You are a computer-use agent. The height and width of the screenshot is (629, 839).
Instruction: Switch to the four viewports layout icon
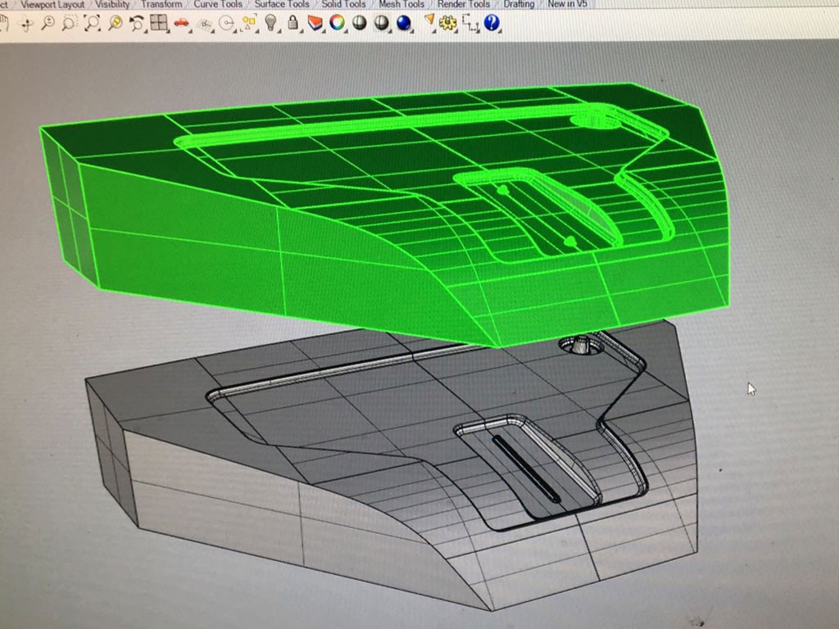point(159,24)
